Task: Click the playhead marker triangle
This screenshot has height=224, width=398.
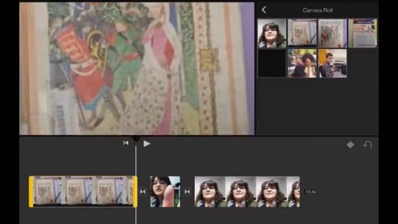Action: 136,139
